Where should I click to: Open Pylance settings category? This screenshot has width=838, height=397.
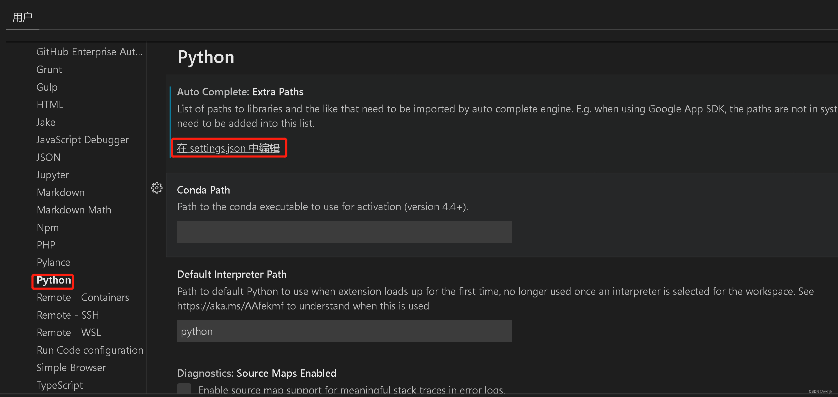coord(54,262)
